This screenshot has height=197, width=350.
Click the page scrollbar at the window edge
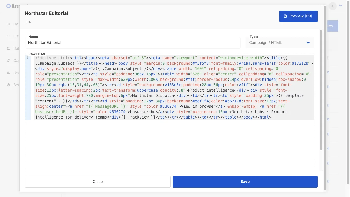click(348, 92)
